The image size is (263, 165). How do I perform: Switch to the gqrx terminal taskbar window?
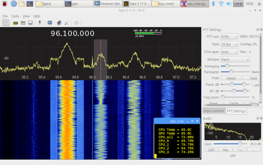click(79, 4)
